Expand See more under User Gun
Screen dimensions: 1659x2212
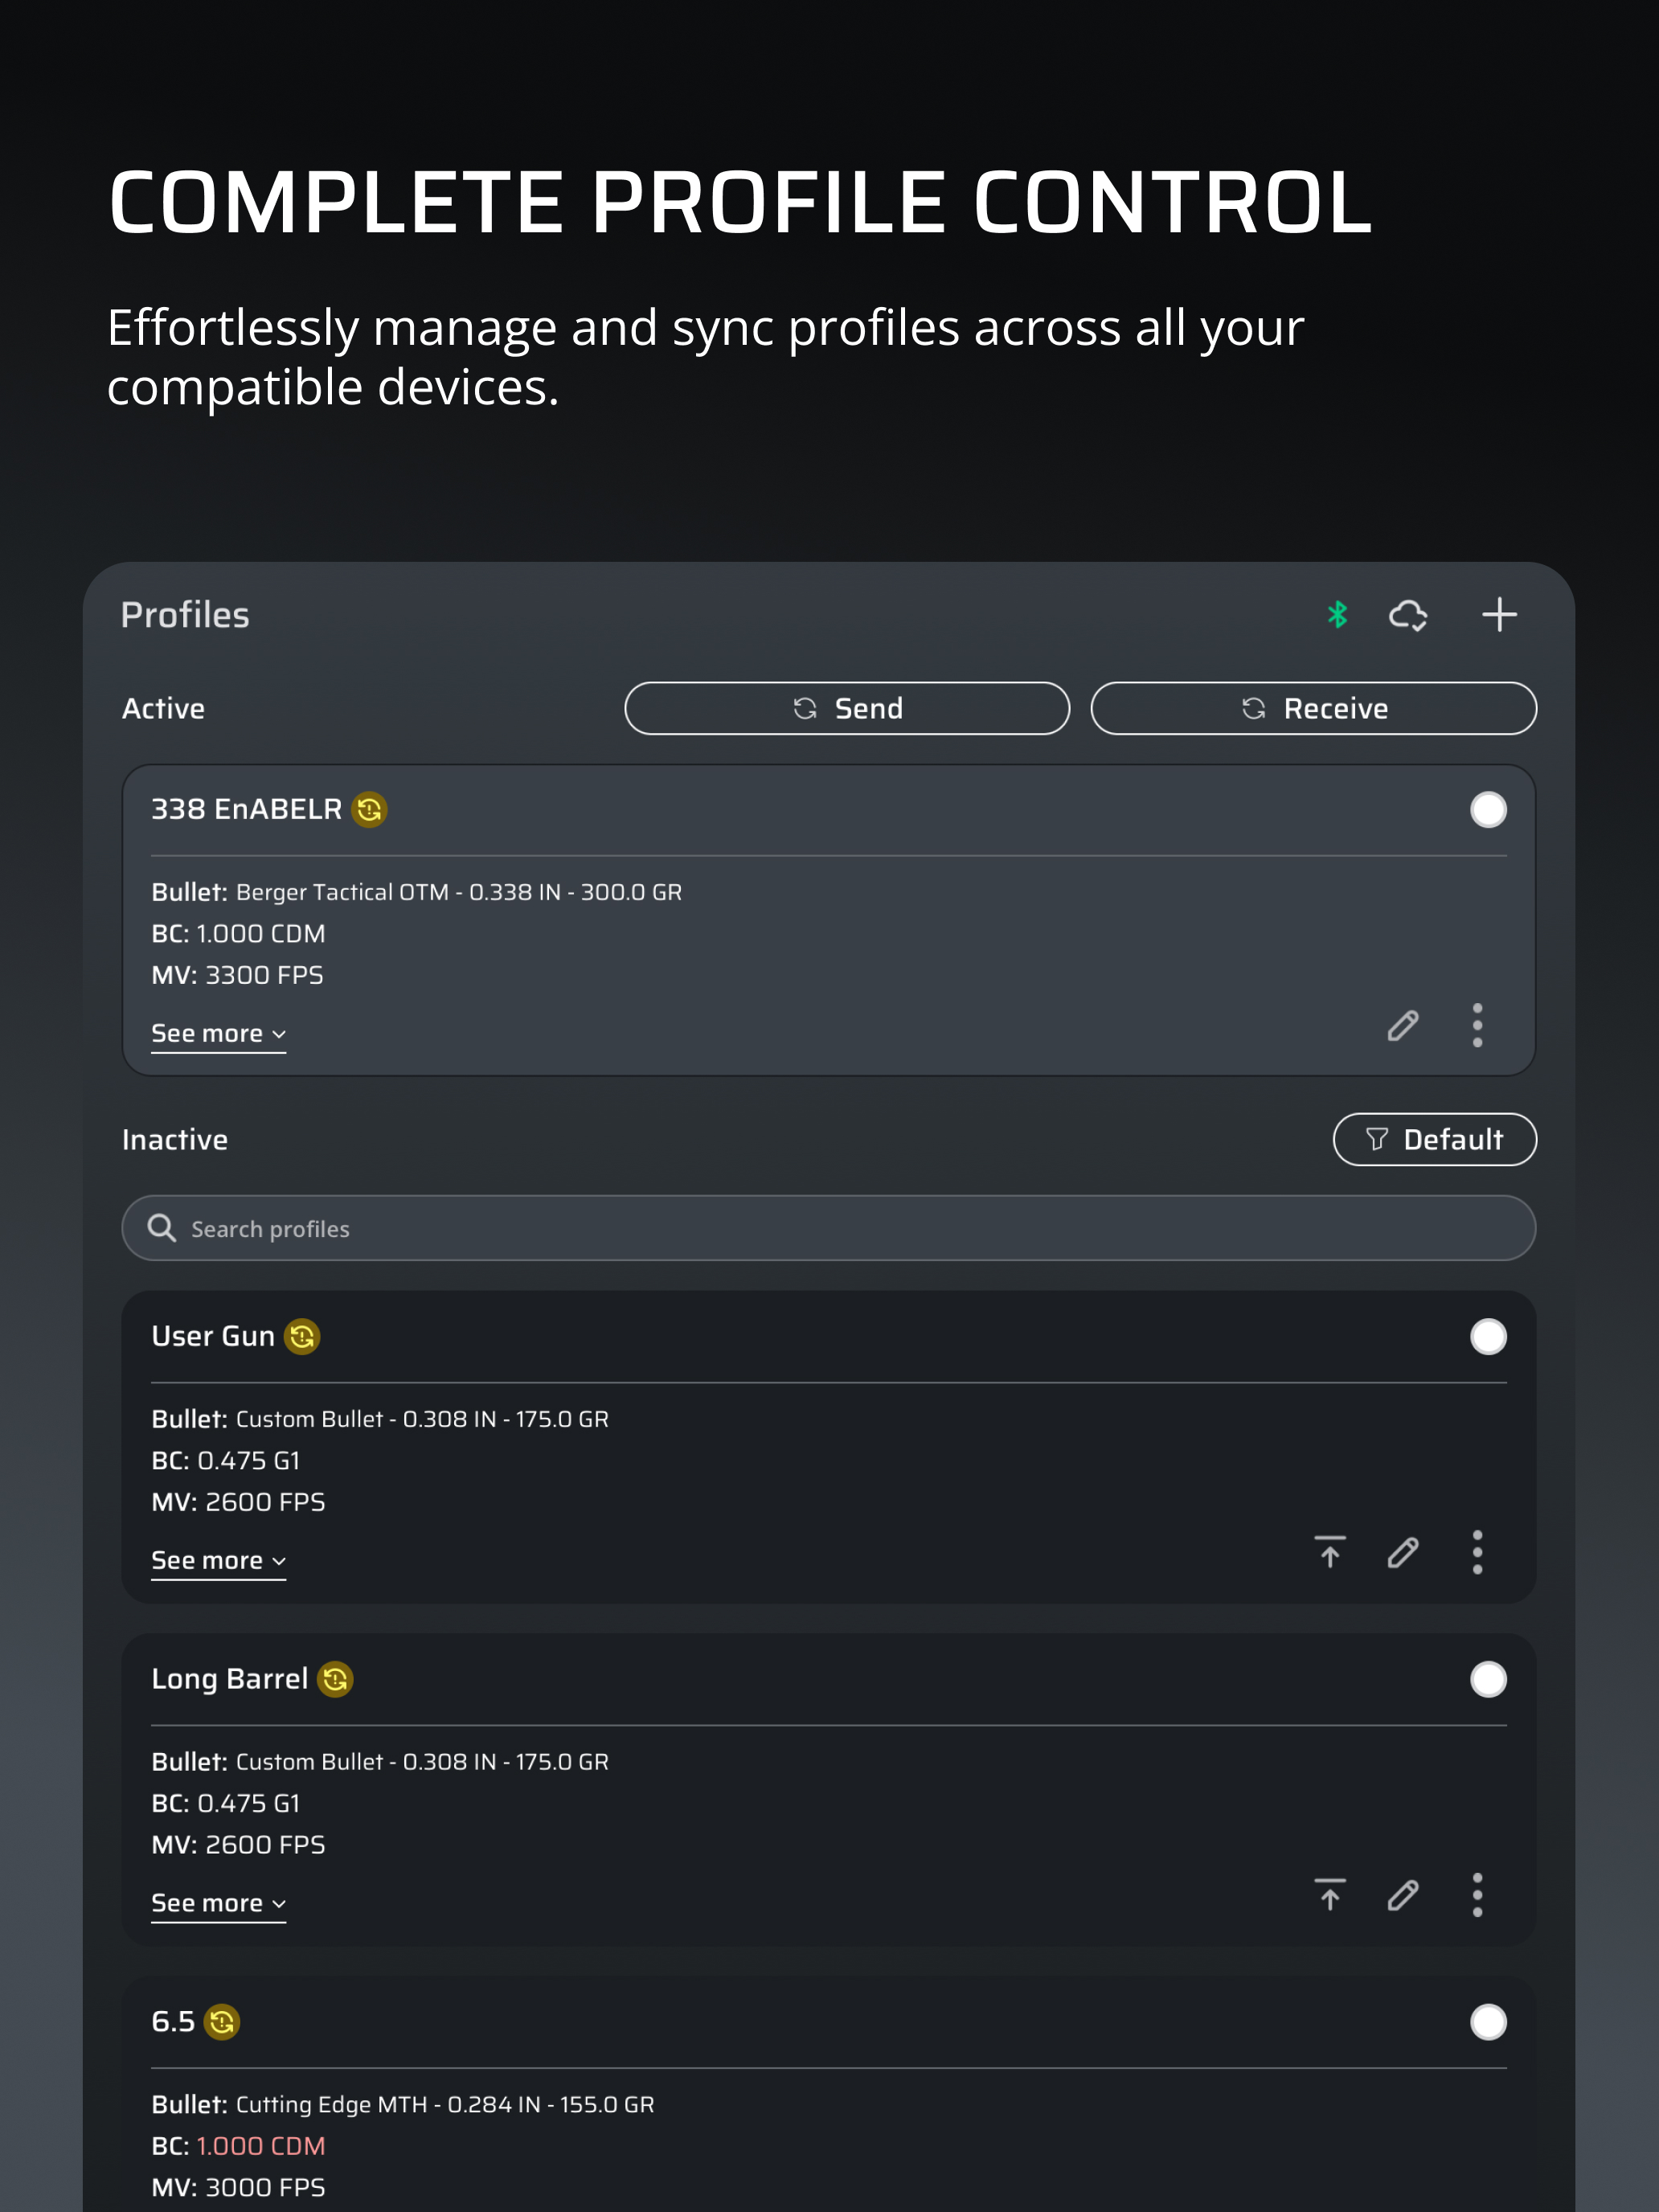tap(218, 1560)
